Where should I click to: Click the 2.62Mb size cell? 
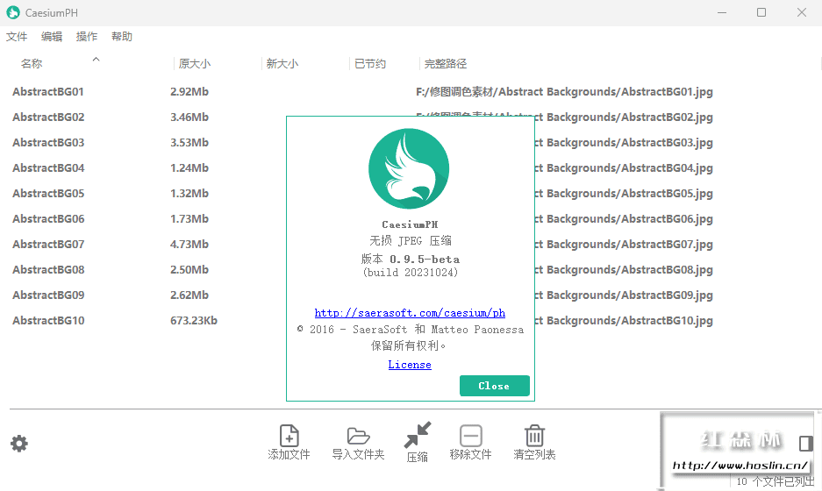point(189,295)
